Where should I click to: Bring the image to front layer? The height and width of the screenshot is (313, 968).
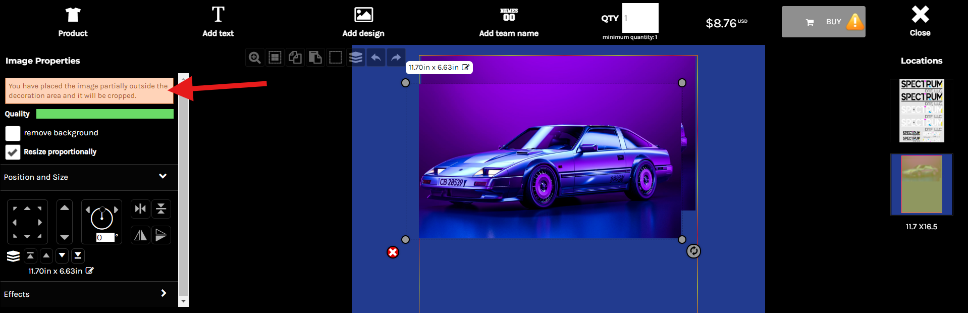(30, 256)
